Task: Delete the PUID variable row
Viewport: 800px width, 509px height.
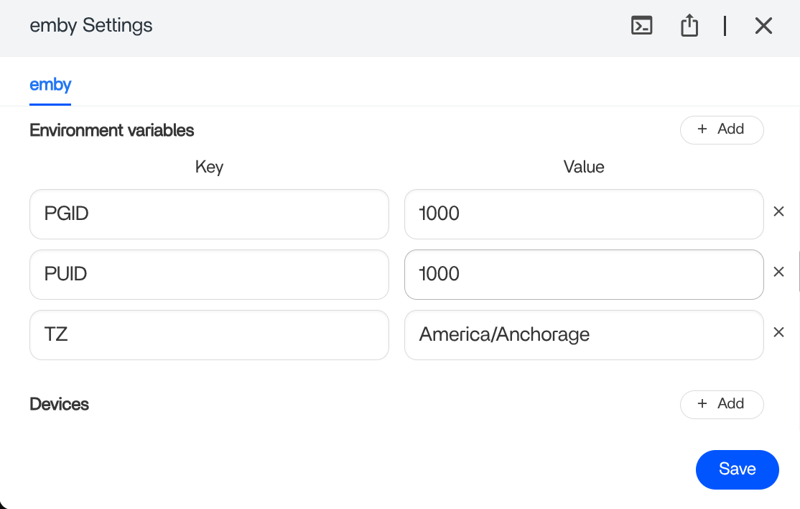Action: [778, 272]
